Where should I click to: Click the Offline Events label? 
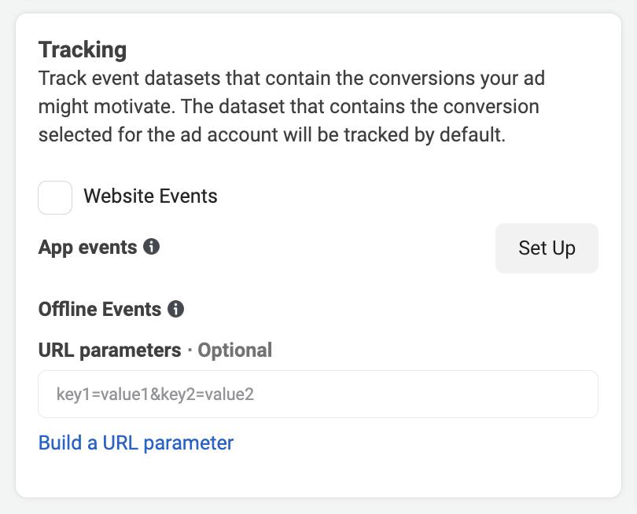100,309
